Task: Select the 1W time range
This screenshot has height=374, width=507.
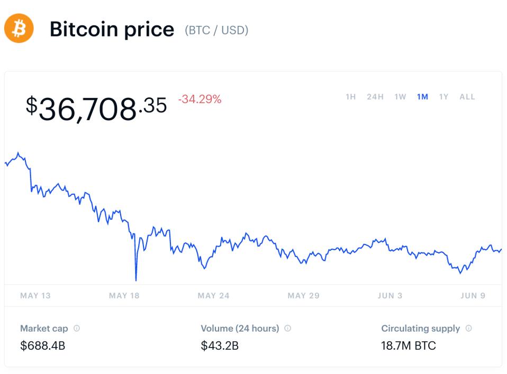Action: [x=400, y=97]
